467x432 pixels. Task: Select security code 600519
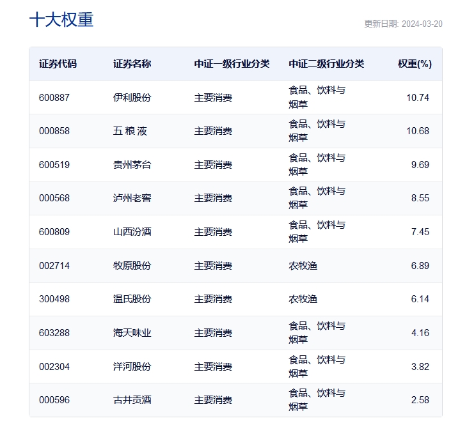[54, 164]
